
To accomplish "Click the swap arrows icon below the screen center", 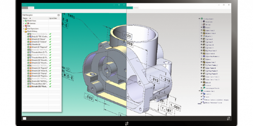I will tap(126, 123).
